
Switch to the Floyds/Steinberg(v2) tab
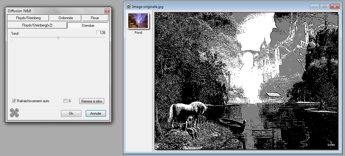tap(37, 26)
